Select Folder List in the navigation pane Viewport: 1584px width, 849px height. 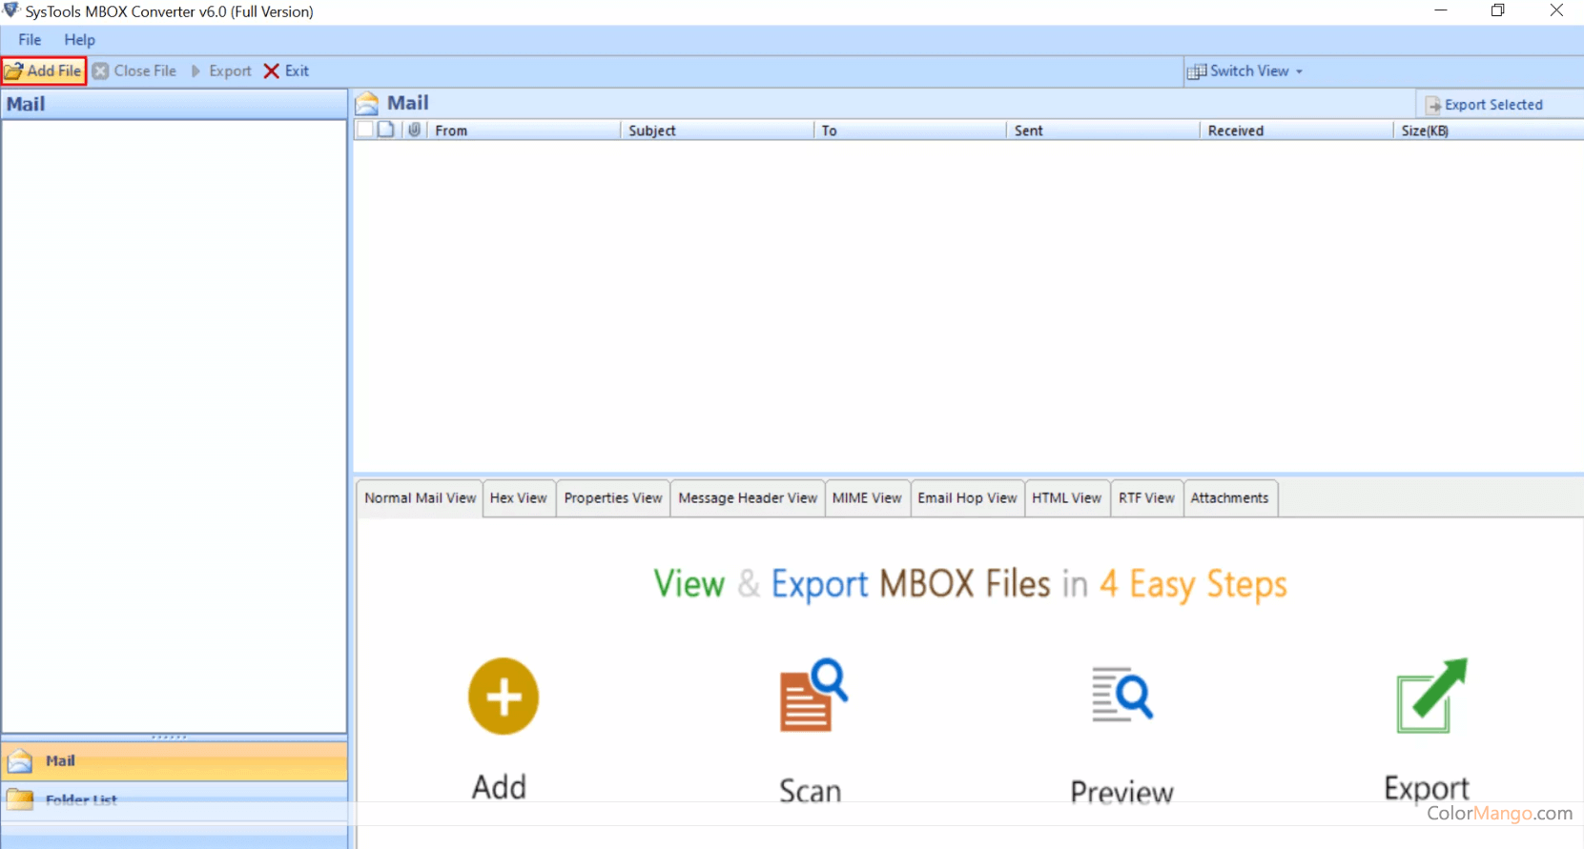pos(175,800)
